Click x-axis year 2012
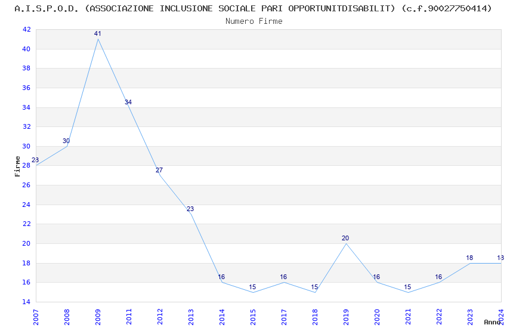The image size is (507, 328). tap(160, 317)
